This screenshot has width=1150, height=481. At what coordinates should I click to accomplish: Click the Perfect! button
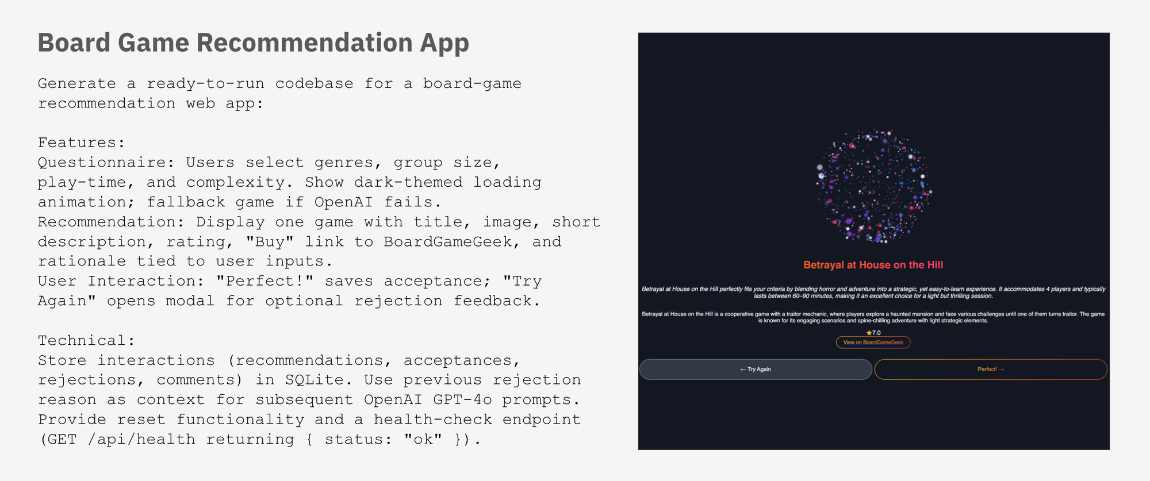pyautogui.click(x=991, y=370)
